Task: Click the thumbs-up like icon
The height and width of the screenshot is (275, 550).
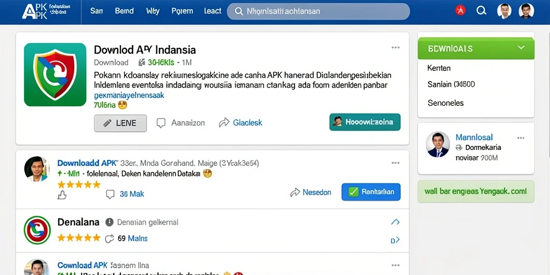Action: pos(62,195)
